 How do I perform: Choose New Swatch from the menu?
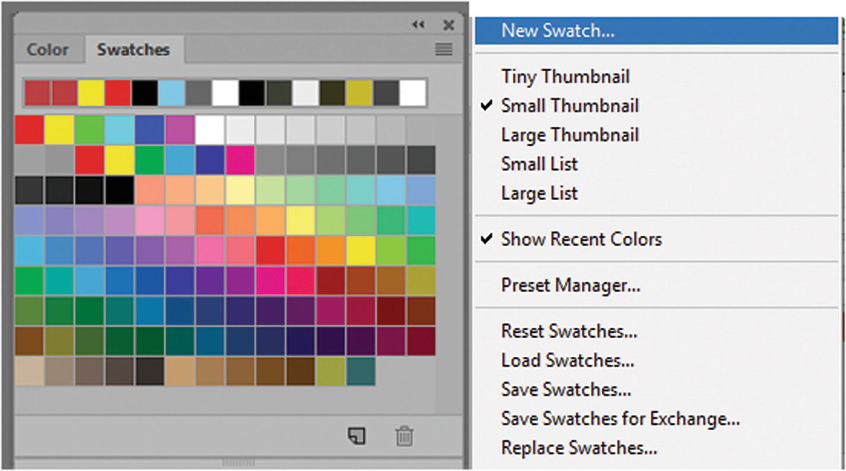[x=557, y=31]
